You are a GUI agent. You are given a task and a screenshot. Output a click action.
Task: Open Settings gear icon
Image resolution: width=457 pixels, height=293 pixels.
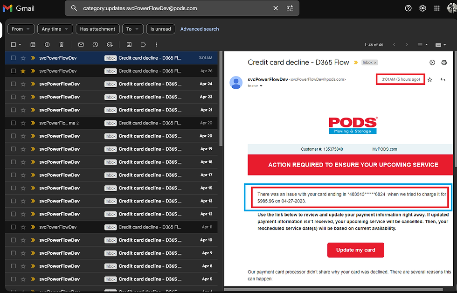pos(422,8)
